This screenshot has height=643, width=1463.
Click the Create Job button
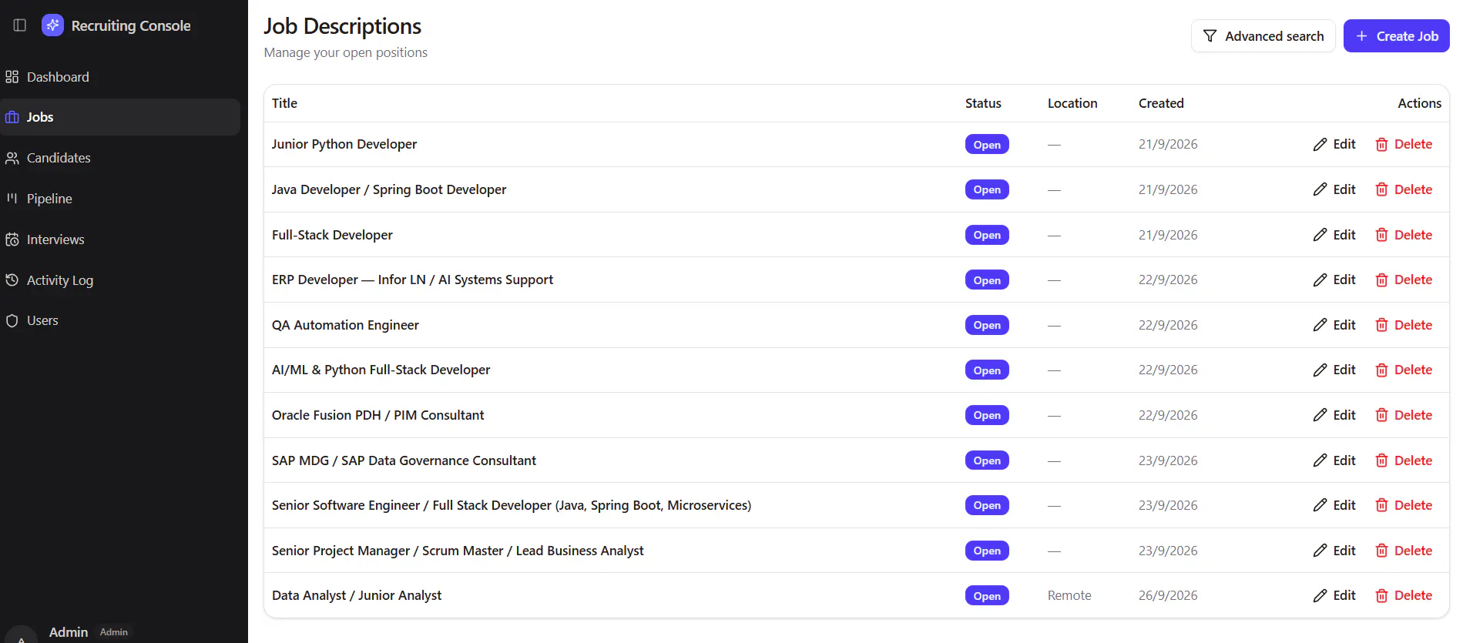1396,36
